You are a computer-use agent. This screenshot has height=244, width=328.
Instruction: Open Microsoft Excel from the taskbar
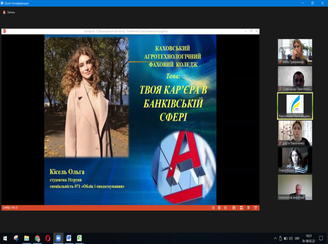(x=79, y=238)
